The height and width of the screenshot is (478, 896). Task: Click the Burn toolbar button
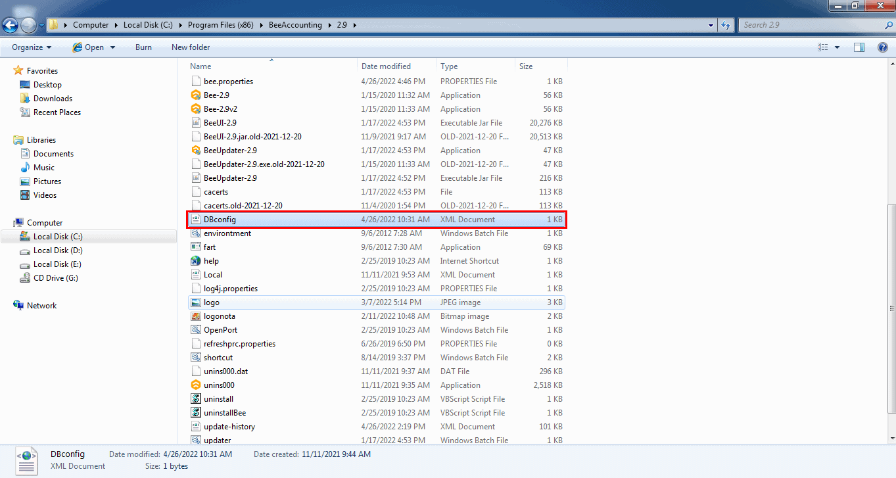[x=143, y=47]
